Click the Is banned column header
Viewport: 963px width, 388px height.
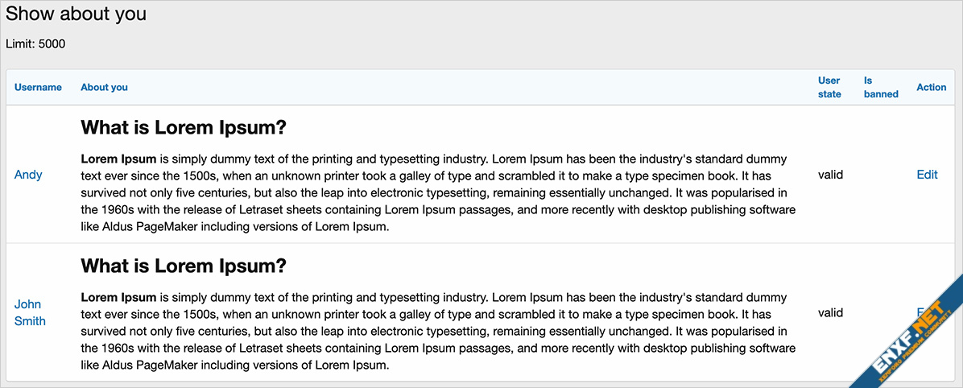click(x=882, y=87)
